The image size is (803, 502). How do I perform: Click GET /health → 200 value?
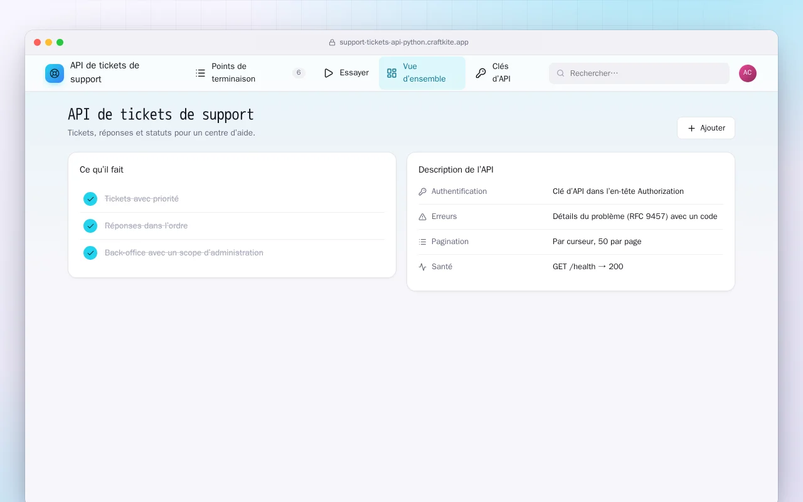tap(588, 267)
